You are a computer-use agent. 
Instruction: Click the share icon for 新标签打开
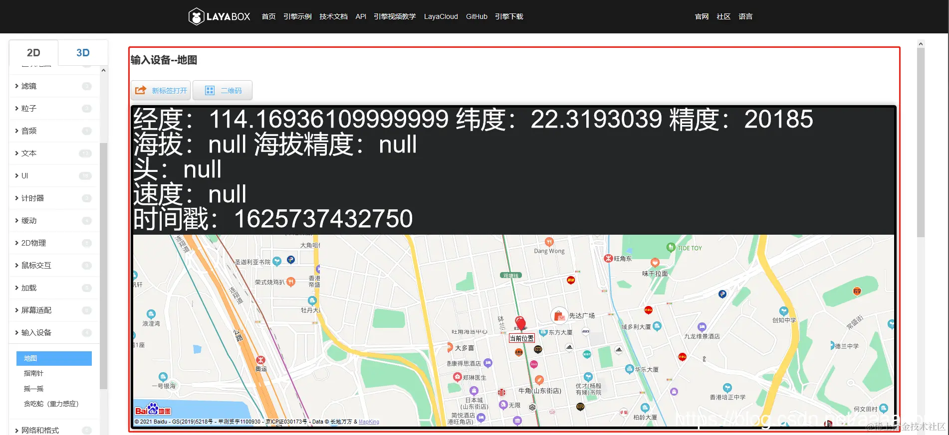141,90
